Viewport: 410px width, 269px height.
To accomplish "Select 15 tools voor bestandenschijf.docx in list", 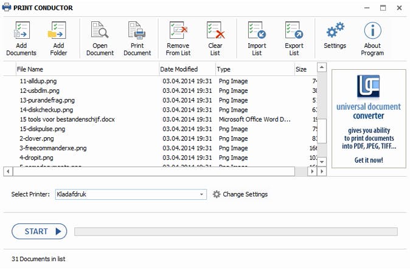I will [x=67, y=120].
